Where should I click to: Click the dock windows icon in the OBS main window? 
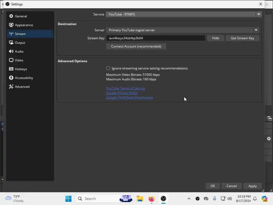pyautogui.click(x=269, y=119)
